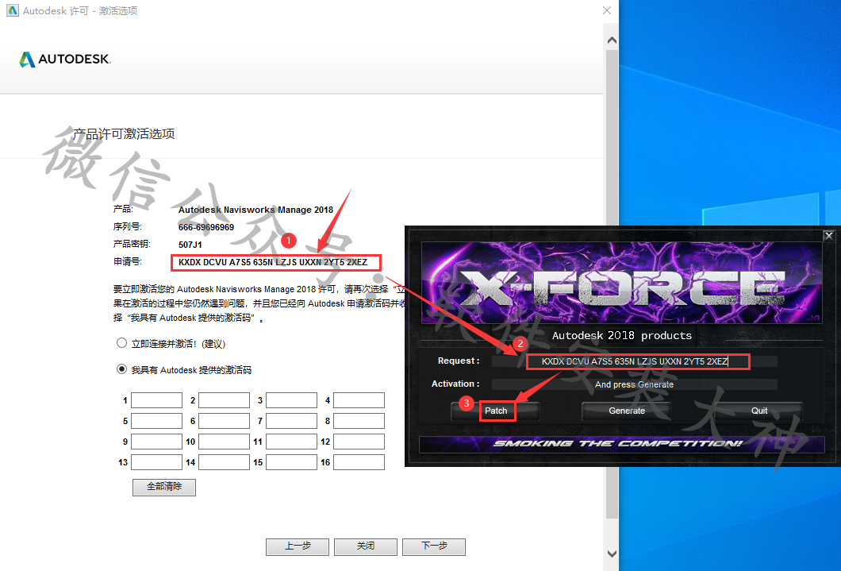The width and height of the screenshot is (841, 571).
Task: Click the 申请号 label
Action: (127, 262)
